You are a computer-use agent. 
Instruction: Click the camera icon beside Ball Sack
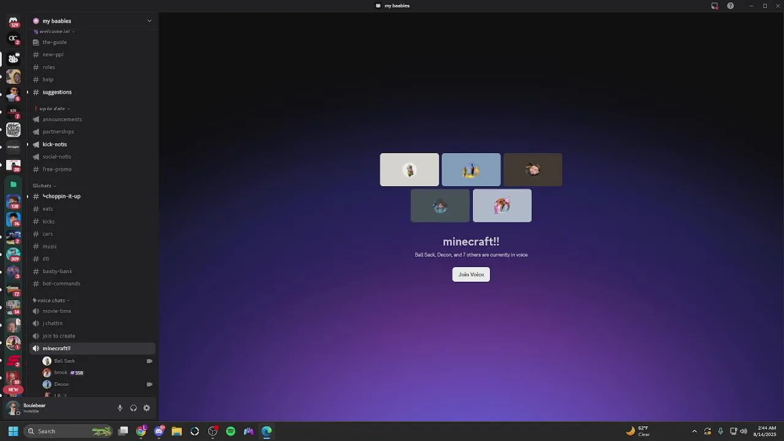[x=149, y=361]
